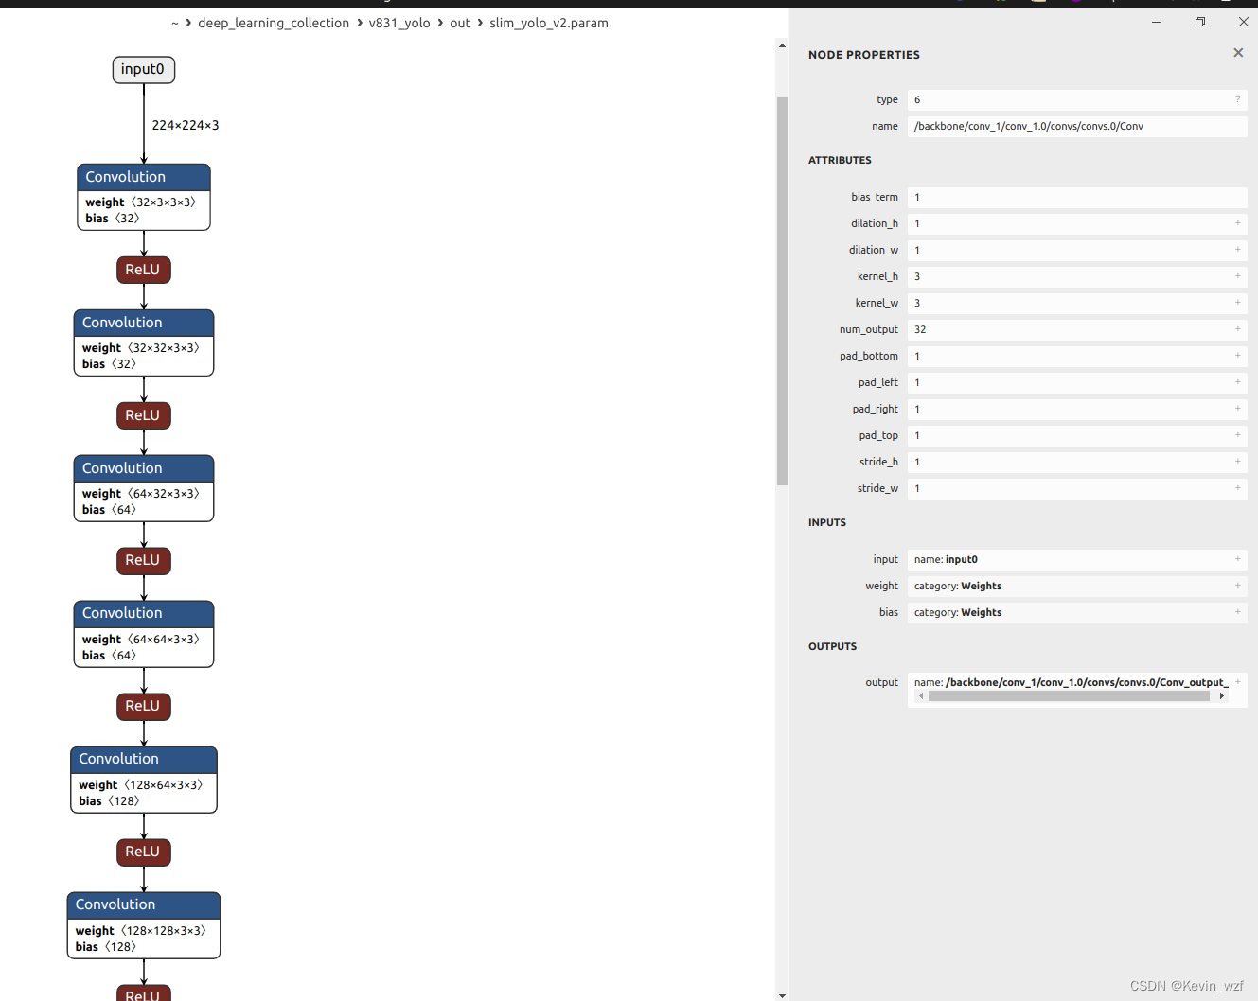Click the stride_h value field
Screen dimensions: 1258x1001
click(x=1077, y=462)
